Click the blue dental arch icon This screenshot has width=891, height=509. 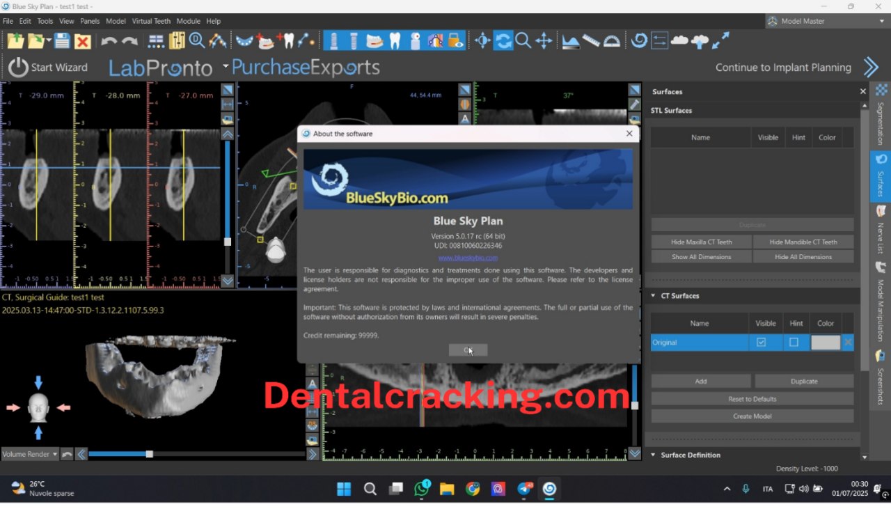pos(244,41)
